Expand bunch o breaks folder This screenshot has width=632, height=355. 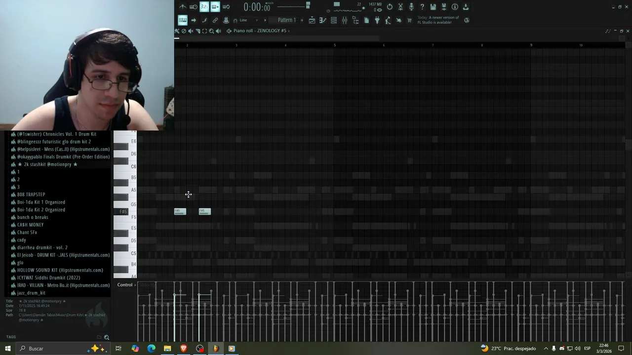[33, 217]
